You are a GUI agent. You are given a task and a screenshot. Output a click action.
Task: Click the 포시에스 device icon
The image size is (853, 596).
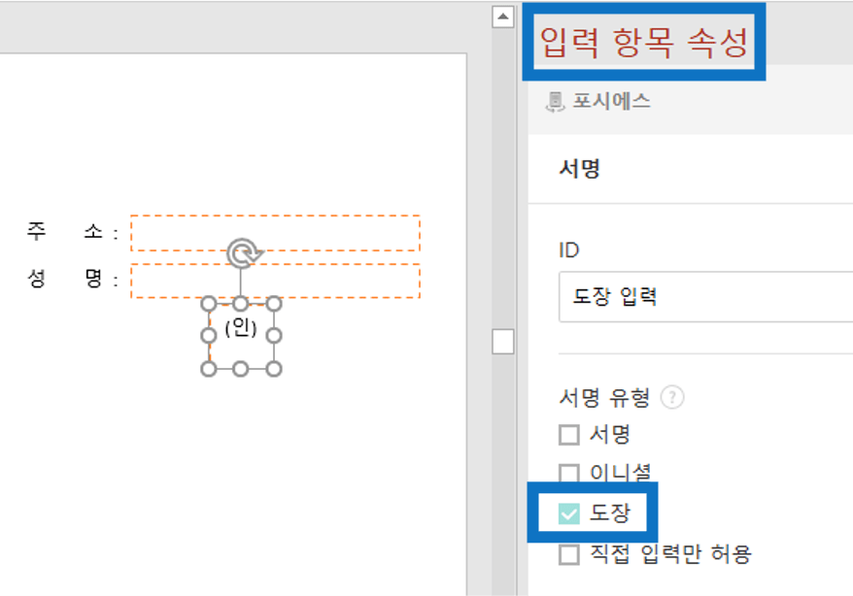pyautogui.click(x=555, y=102)
